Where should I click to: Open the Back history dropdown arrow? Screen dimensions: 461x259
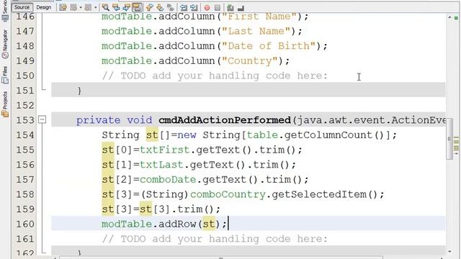click(81, 8)
